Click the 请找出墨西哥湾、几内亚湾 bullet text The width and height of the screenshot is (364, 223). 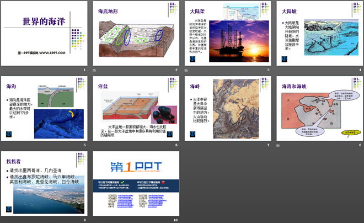click(x=35, y=171)
